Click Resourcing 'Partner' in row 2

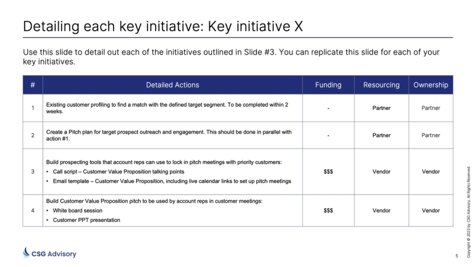coord(381,135)
